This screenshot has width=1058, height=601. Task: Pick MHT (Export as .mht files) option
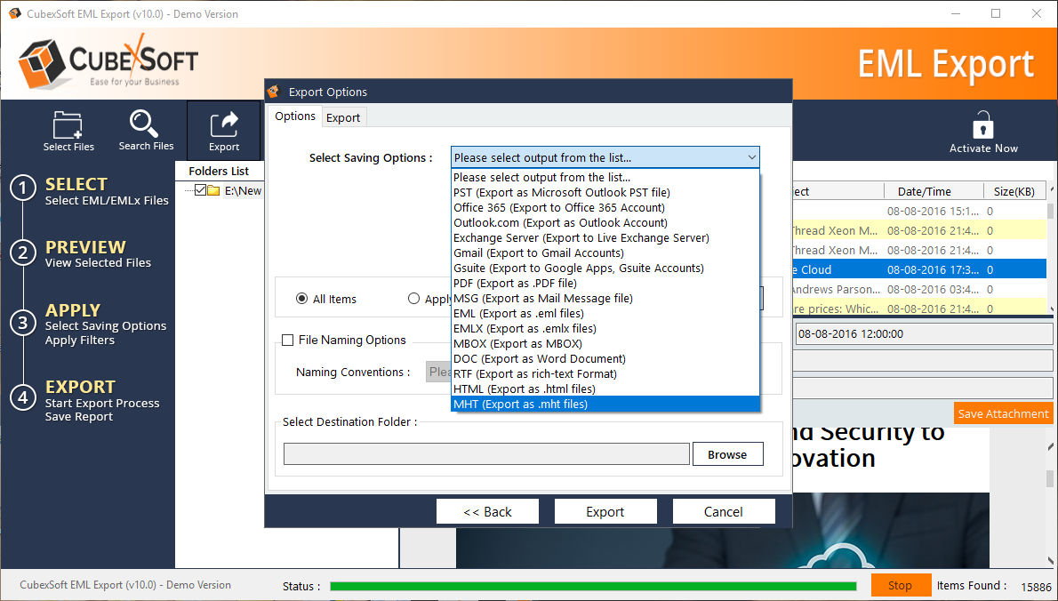520,405
